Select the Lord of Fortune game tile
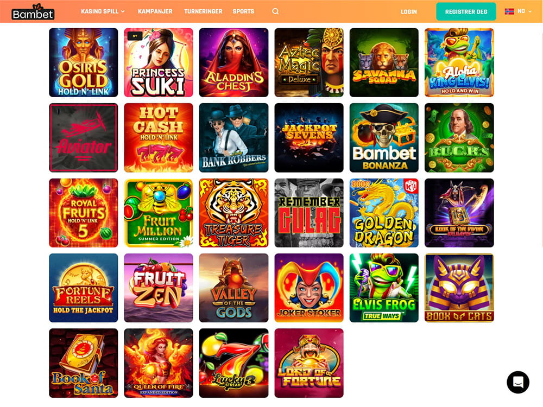 click(309, 363)
